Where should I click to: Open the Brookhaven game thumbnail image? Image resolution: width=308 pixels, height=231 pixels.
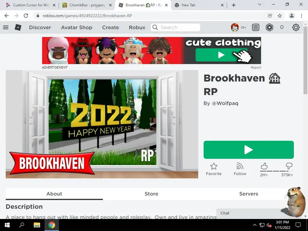click(x=102, y=124)
